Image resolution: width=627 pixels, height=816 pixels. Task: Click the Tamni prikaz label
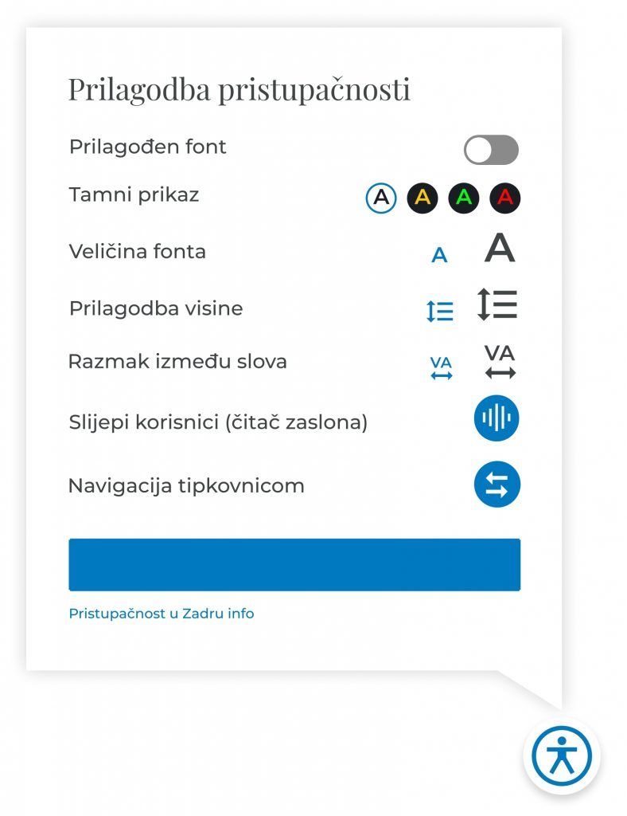pos(134,195)
